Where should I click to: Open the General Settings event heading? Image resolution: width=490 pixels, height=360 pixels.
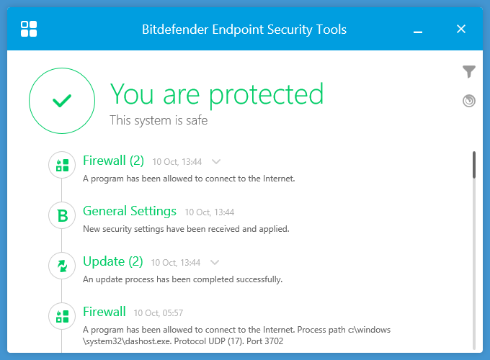pyautogui.click(x=130, y=211)
